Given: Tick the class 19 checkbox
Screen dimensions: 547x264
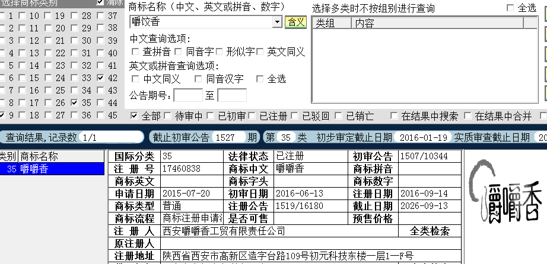Looking at the screenshot, I should click(x=48, y=15).
